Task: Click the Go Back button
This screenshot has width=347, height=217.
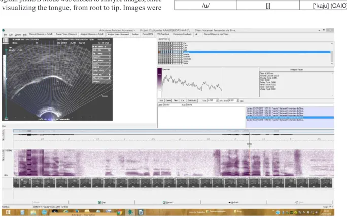Action: click(x=233, y=202)
